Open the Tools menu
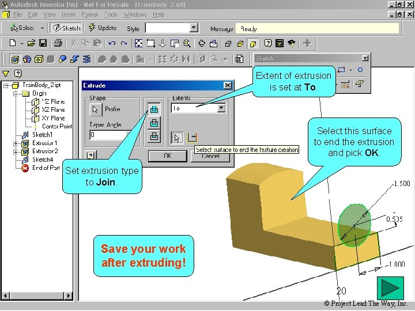Image resolution: width=415 pixels, height=311 pixels. click(x=111, y=14)
